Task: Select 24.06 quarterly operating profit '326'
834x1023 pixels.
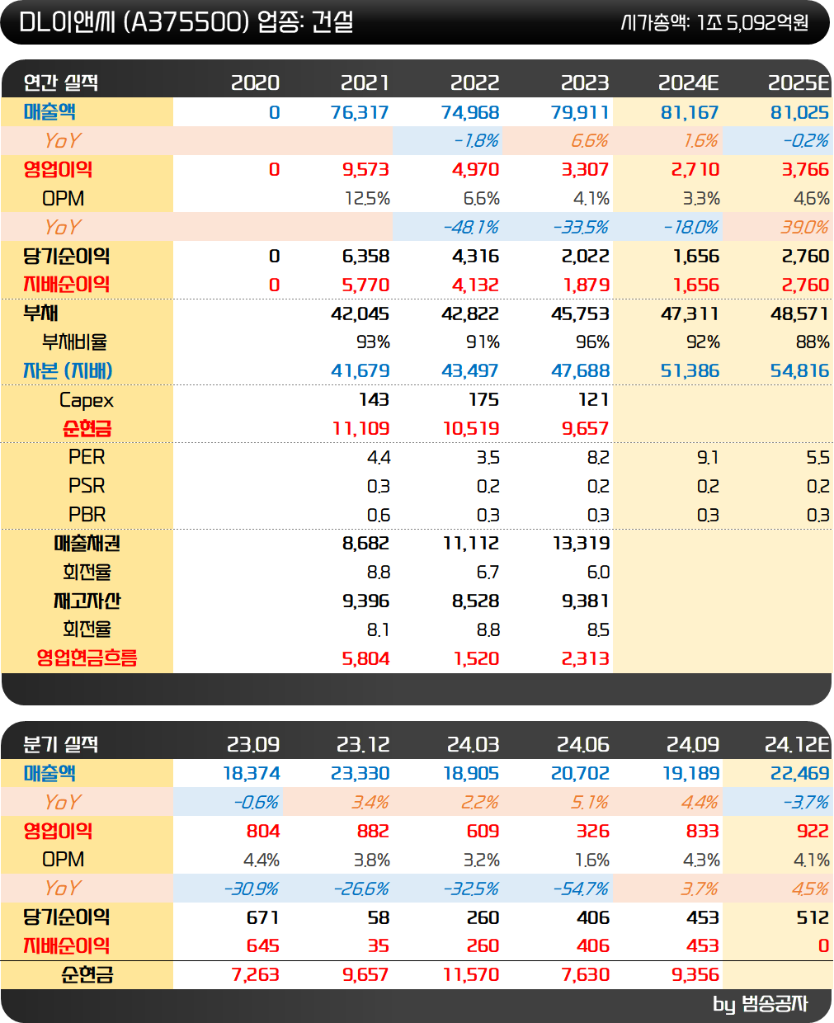Action: (x=593, y=831)
